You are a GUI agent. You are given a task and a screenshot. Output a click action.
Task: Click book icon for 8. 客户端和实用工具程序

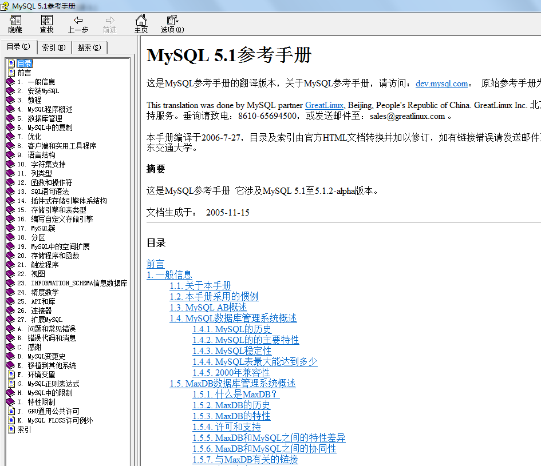[11, 146]
